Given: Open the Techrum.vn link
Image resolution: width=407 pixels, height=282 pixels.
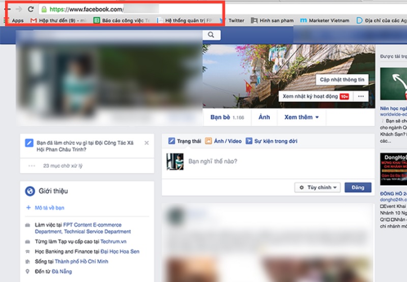Looking at the screenshot, I should pos(113,241).
